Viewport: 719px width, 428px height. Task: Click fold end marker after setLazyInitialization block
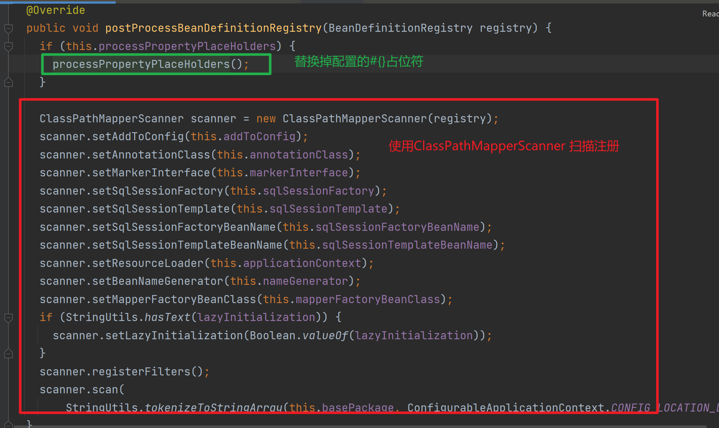(8, 353)
